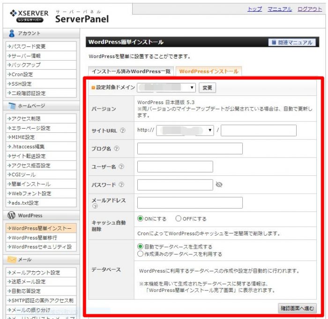Click the help icon under メールアドレス
Screen dimensions: 328x319
(x=95, y=206)
